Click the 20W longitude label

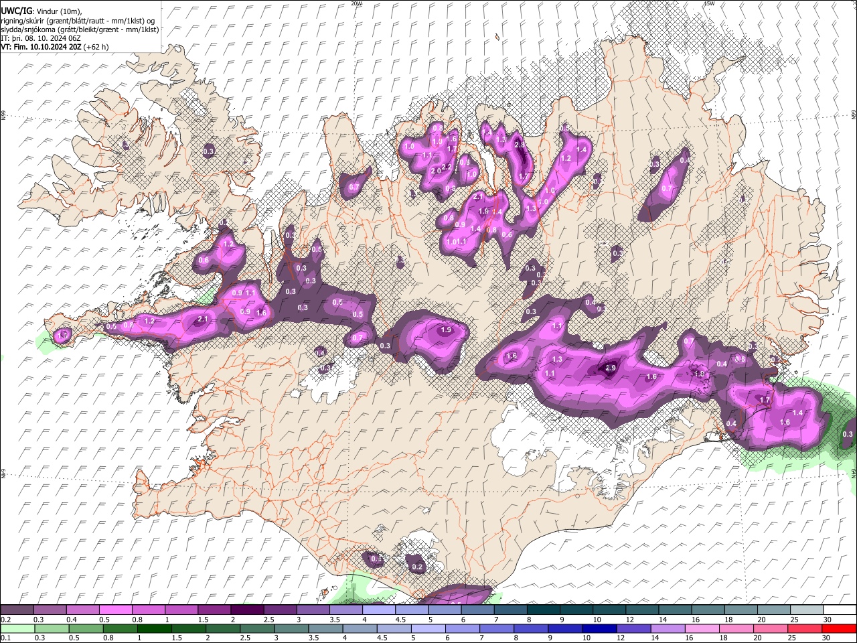point(356,3)
